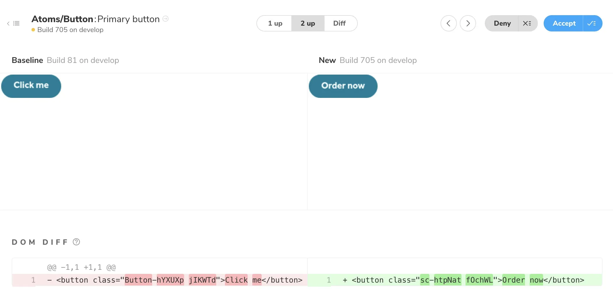
Task: Deny this snapshot change
Action: pos(502,23)
